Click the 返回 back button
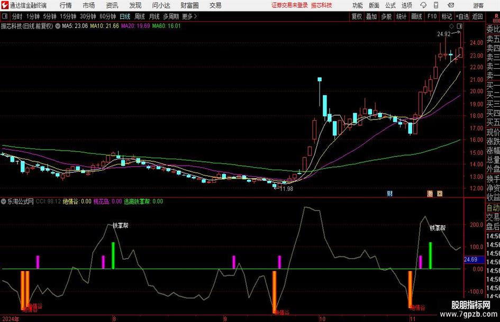This screenshot has width=500, height=322. (477, 16)
